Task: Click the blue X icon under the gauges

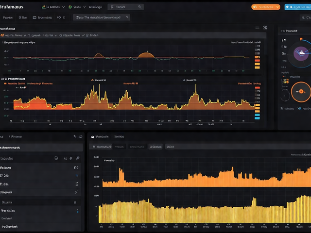Action: (299, 109)
